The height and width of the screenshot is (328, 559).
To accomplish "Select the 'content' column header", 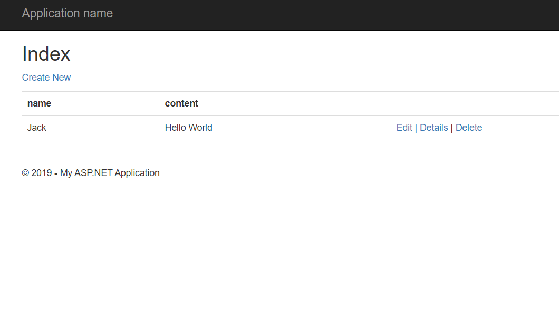I will (181, 103).
